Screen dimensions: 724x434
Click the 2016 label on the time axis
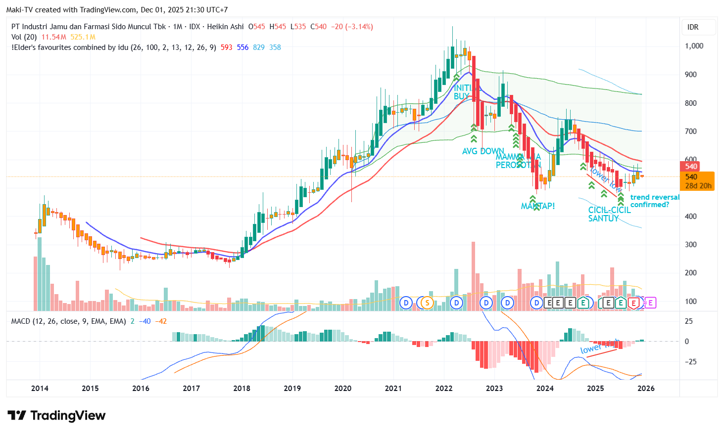(x=141, y=389)
